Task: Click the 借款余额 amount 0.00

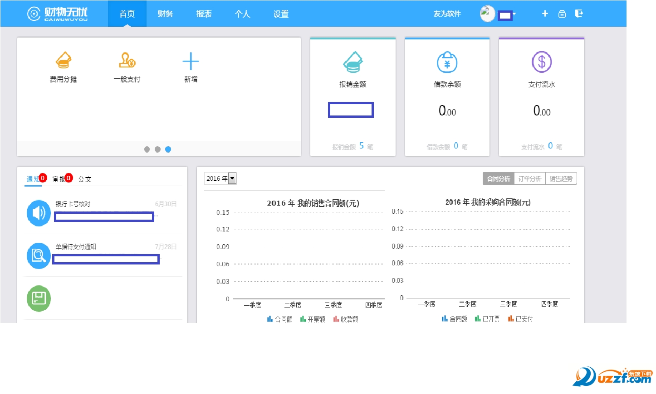Action: tap(447, 111)
